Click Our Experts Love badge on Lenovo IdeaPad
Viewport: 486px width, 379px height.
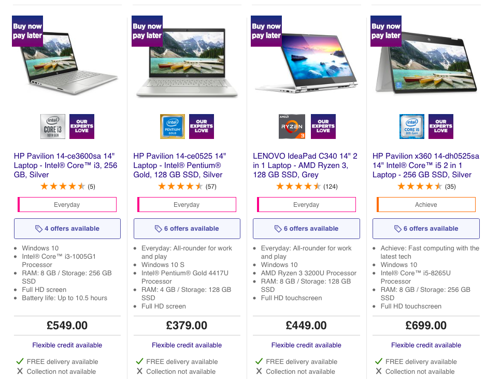coord(323,127)
